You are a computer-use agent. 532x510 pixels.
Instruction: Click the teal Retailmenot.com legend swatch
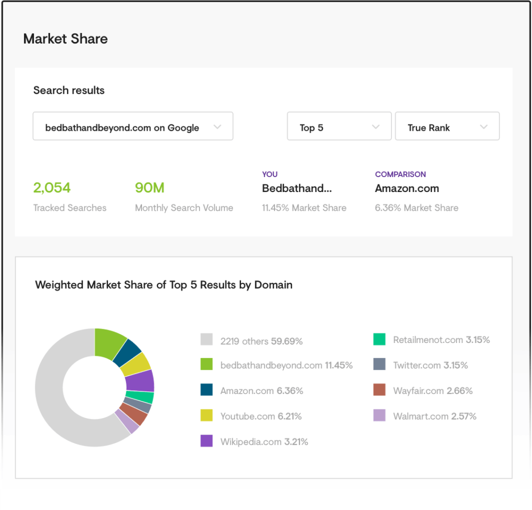(x=379, y=339)
